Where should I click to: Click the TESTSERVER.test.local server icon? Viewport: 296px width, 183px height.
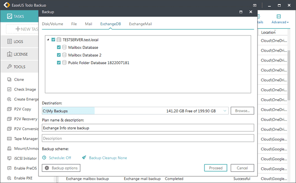[x=59, y=39]
